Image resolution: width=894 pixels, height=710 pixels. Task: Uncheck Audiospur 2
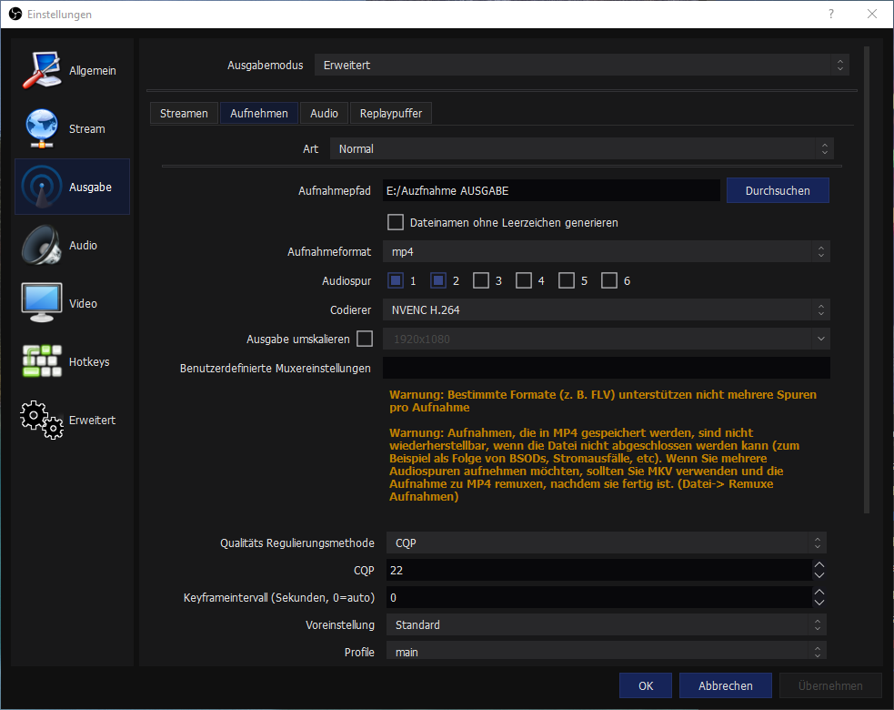pyautogui.click(x=437, y=280)
